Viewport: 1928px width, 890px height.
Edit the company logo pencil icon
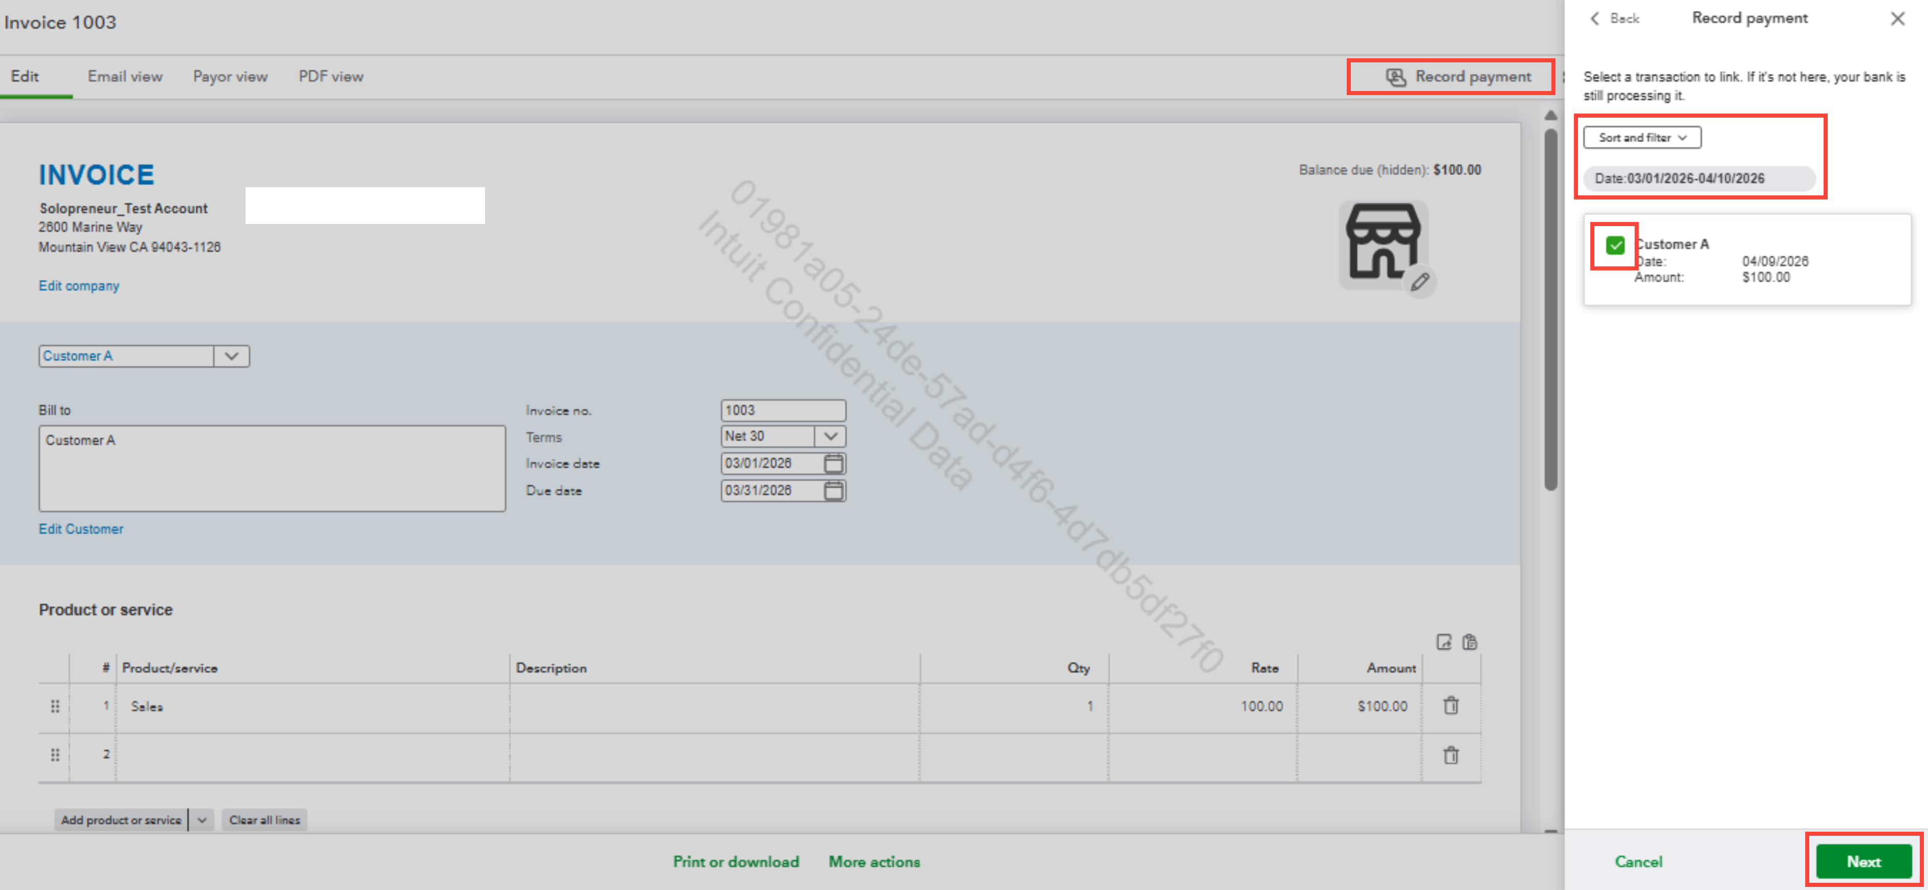1420,282
